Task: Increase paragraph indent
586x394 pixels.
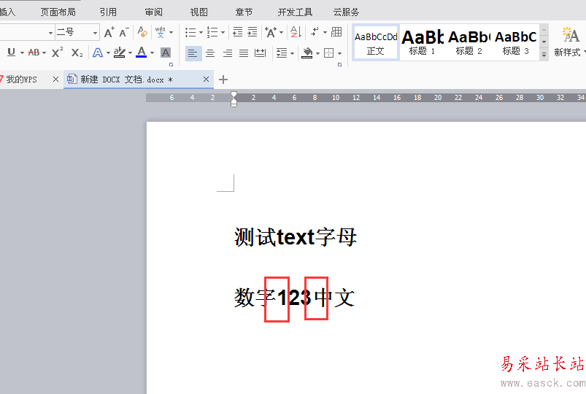Action: click(x=252, y=32)
